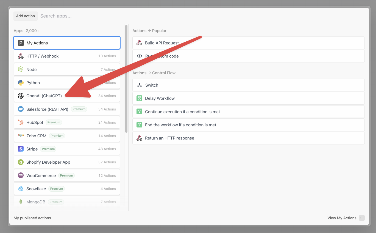Click the 14 Actions count on Zoho CRM
The image size is (376, 233).
(107, 136)
